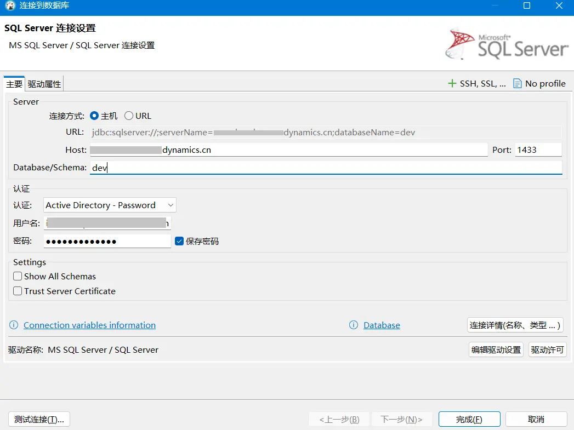Viewport: 574px width, 430px height.
Task: Enable Show All Schemas checkbox
Action: [18, 276]
